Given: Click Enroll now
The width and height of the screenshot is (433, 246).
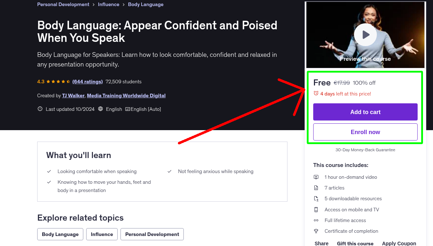Looking at the screenshot, I should pyautogui.click(x=365, y=132).
